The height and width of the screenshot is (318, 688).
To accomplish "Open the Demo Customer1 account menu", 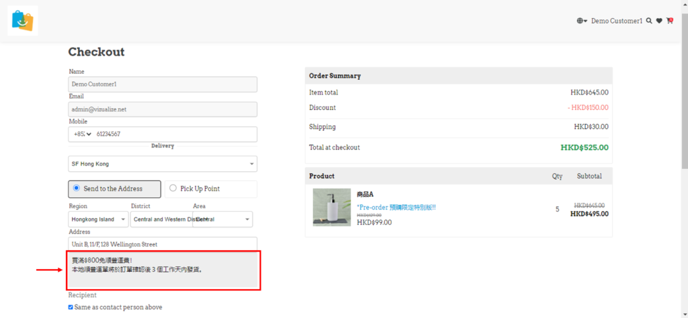I will [616, 21].
